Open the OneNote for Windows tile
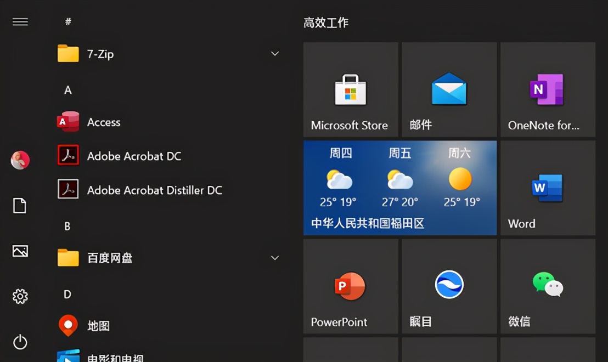The image size is (608, 362). pyautogui.click(x=547, y=89)
